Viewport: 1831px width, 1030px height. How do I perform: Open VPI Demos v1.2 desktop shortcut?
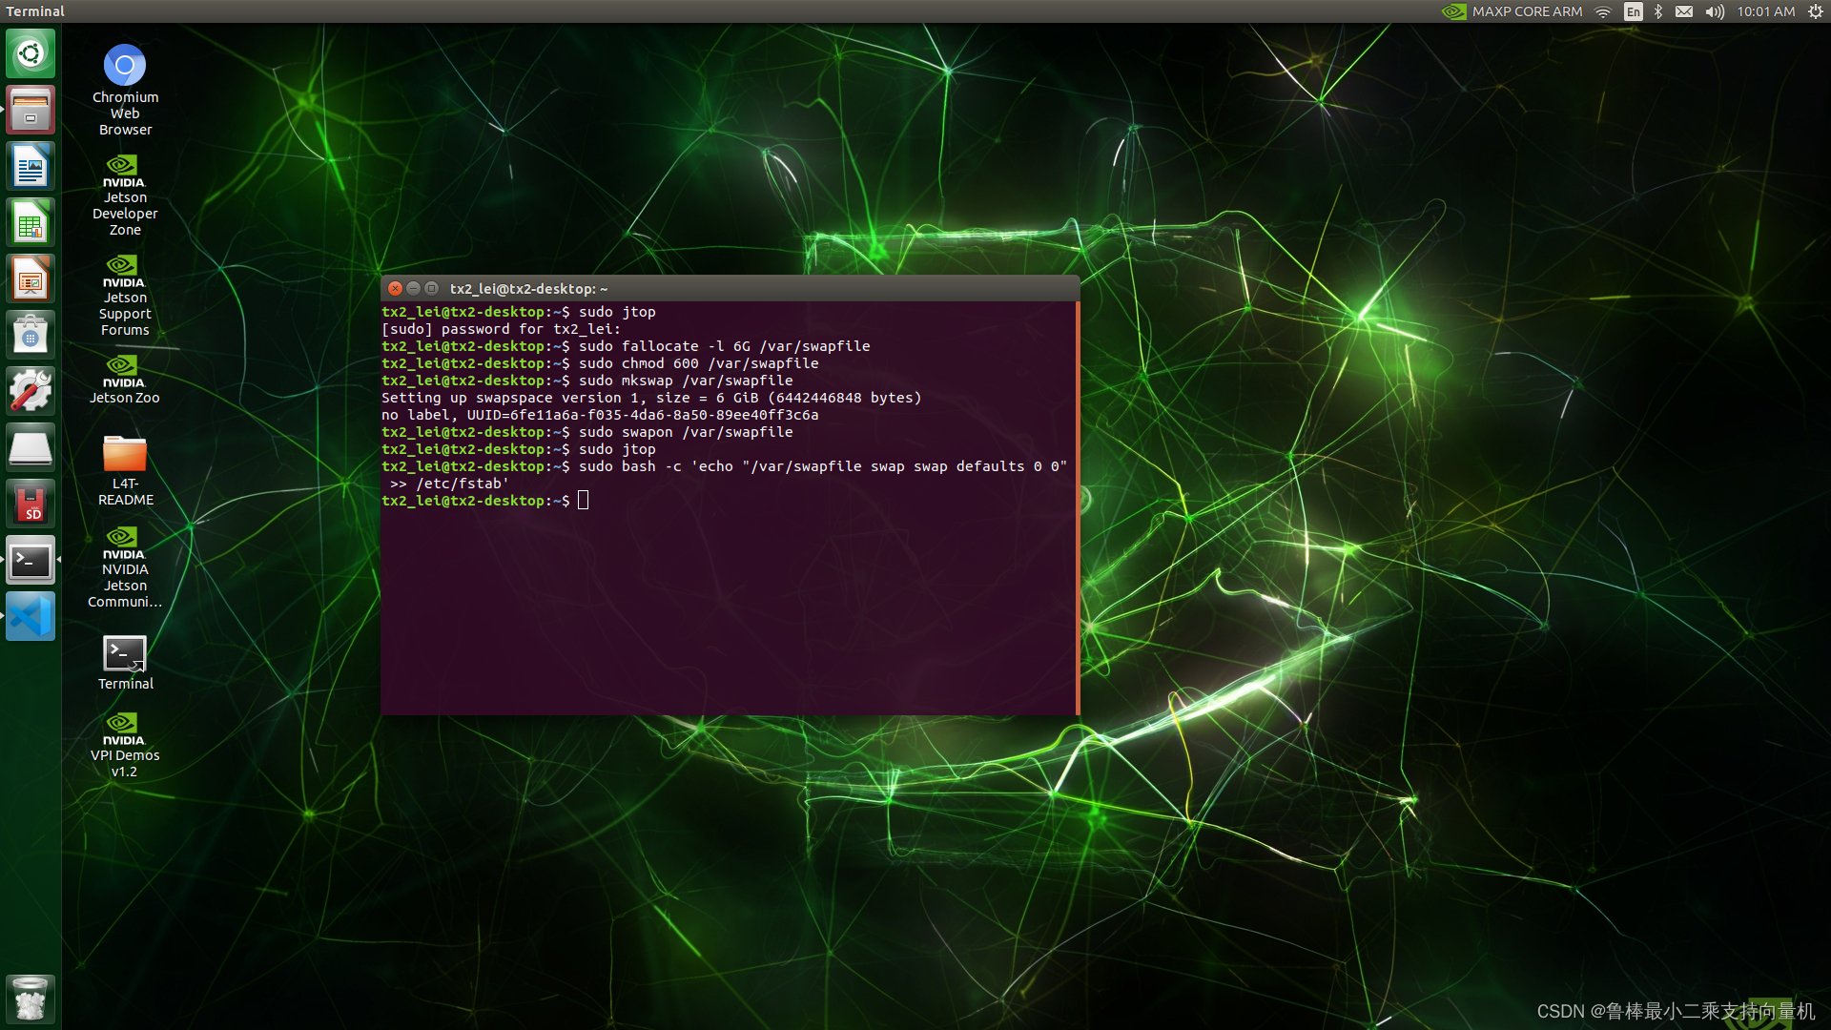125,746
